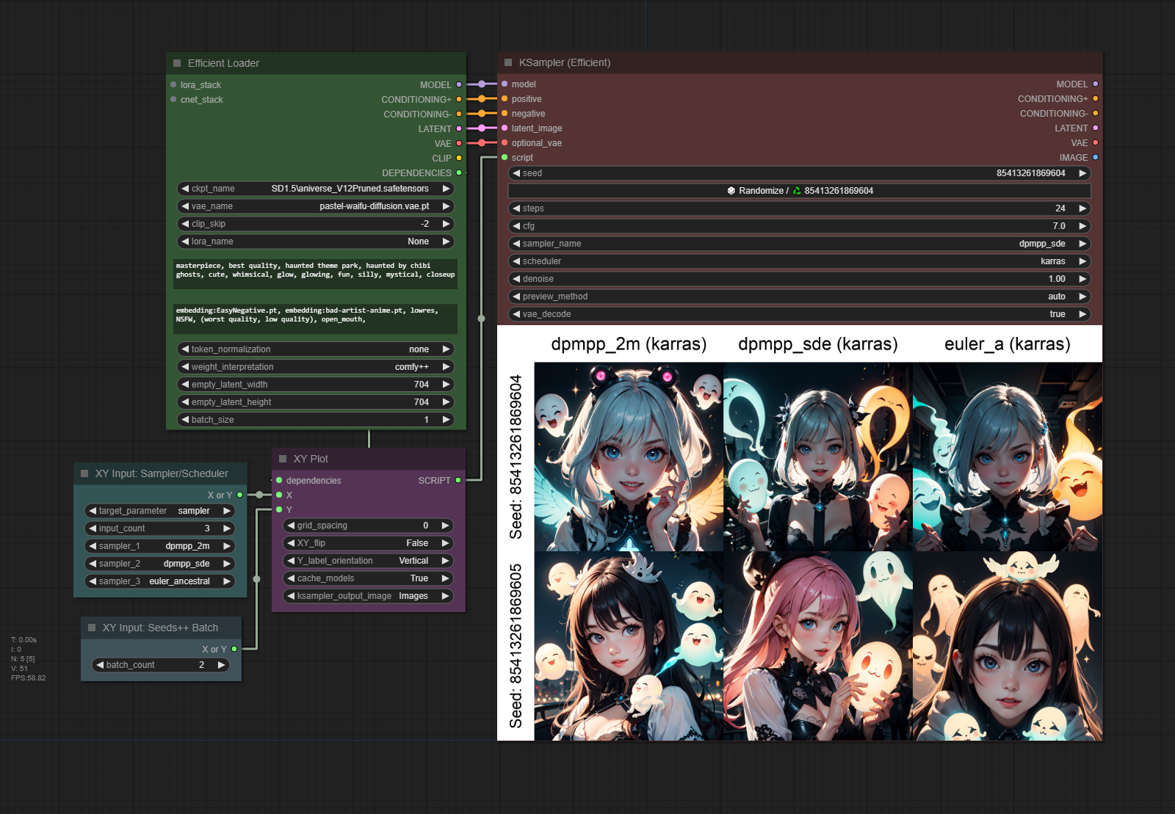Screen dimensions: 1175x814
Task: Decrease batch_count with left arrow
Action: tap(100, 665)
